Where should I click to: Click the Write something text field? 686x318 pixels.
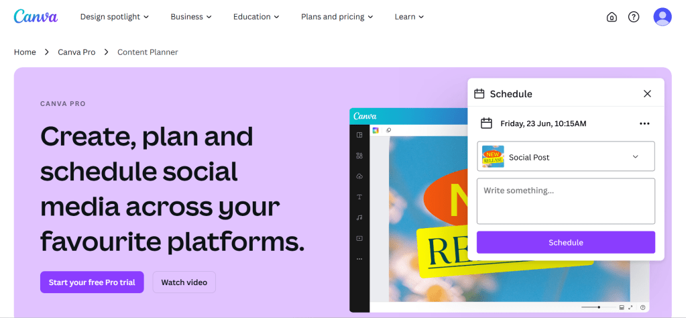(x=566, y=201)
